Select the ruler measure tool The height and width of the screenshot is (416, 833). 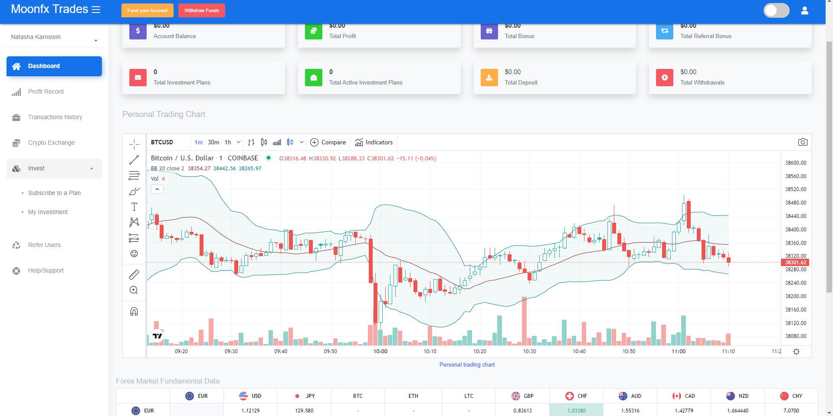click(134, 275)
